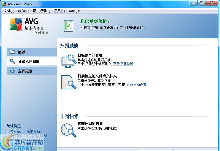Start 扫描特定的文件或文件夹 scan
The width and height of the screenshot is (220, 151).
97,76
